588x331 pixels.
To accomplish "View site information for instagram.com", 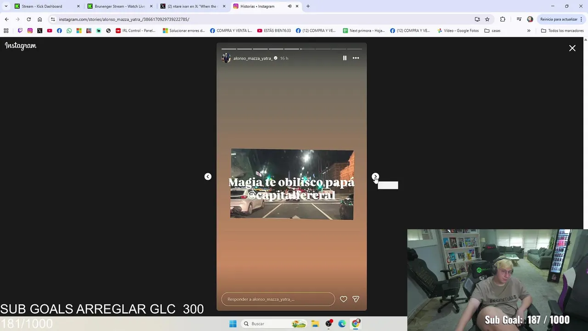I will 53,19.
